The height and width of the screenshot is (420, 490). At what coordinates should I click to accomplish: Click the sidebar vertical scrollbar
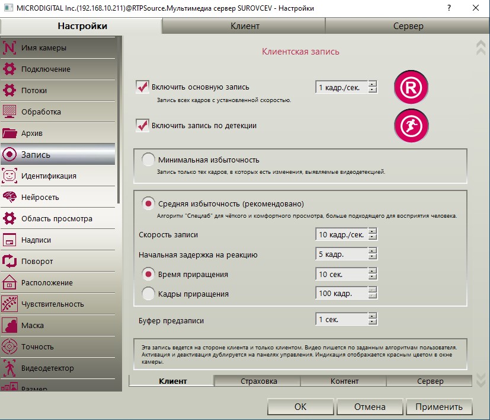tap(119, 120)
